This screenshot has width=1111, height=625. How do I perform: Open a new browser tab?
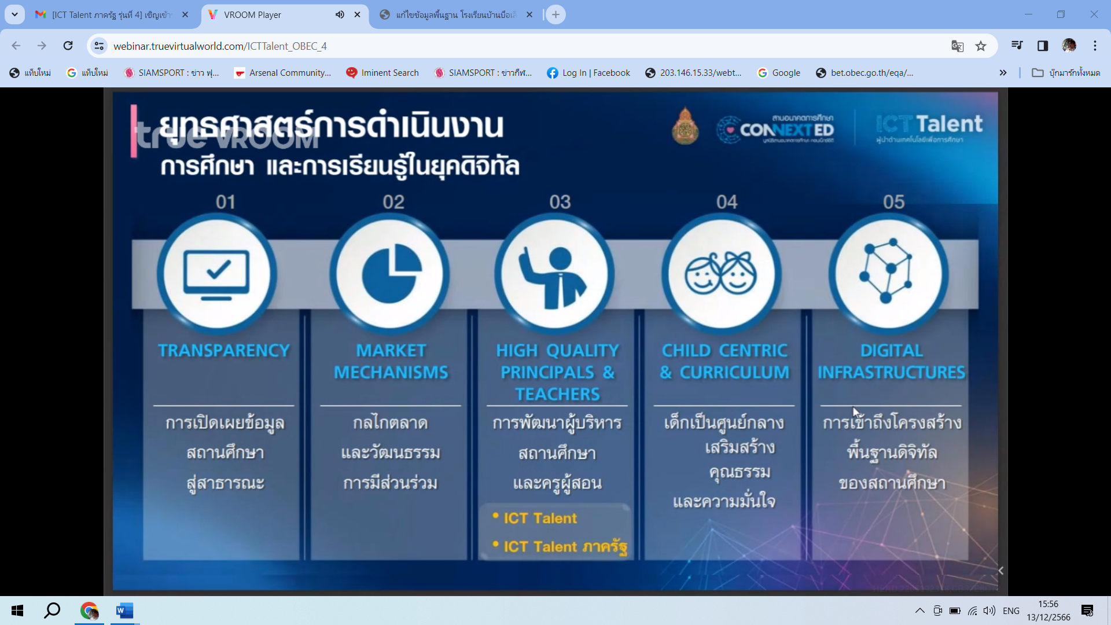click(x=555, y=14)
